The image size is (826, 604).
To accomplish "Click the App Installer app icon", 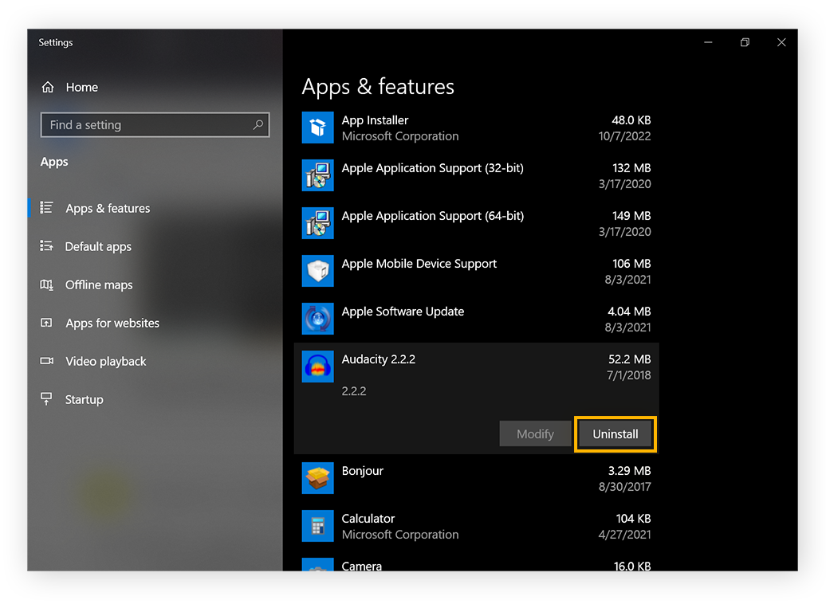I will tap(317, 127).
